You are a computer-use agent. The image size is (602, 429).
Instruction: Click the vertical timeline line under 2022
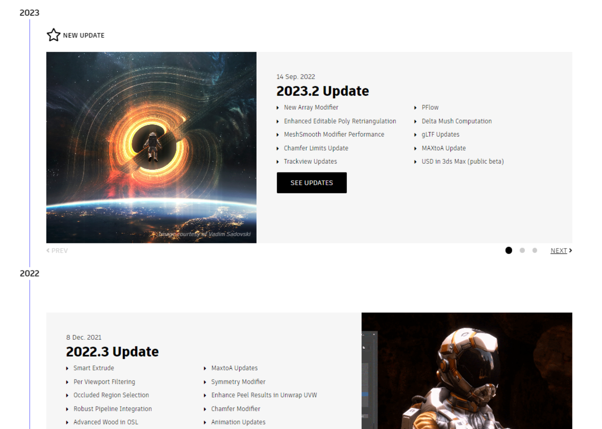(31, 357)
